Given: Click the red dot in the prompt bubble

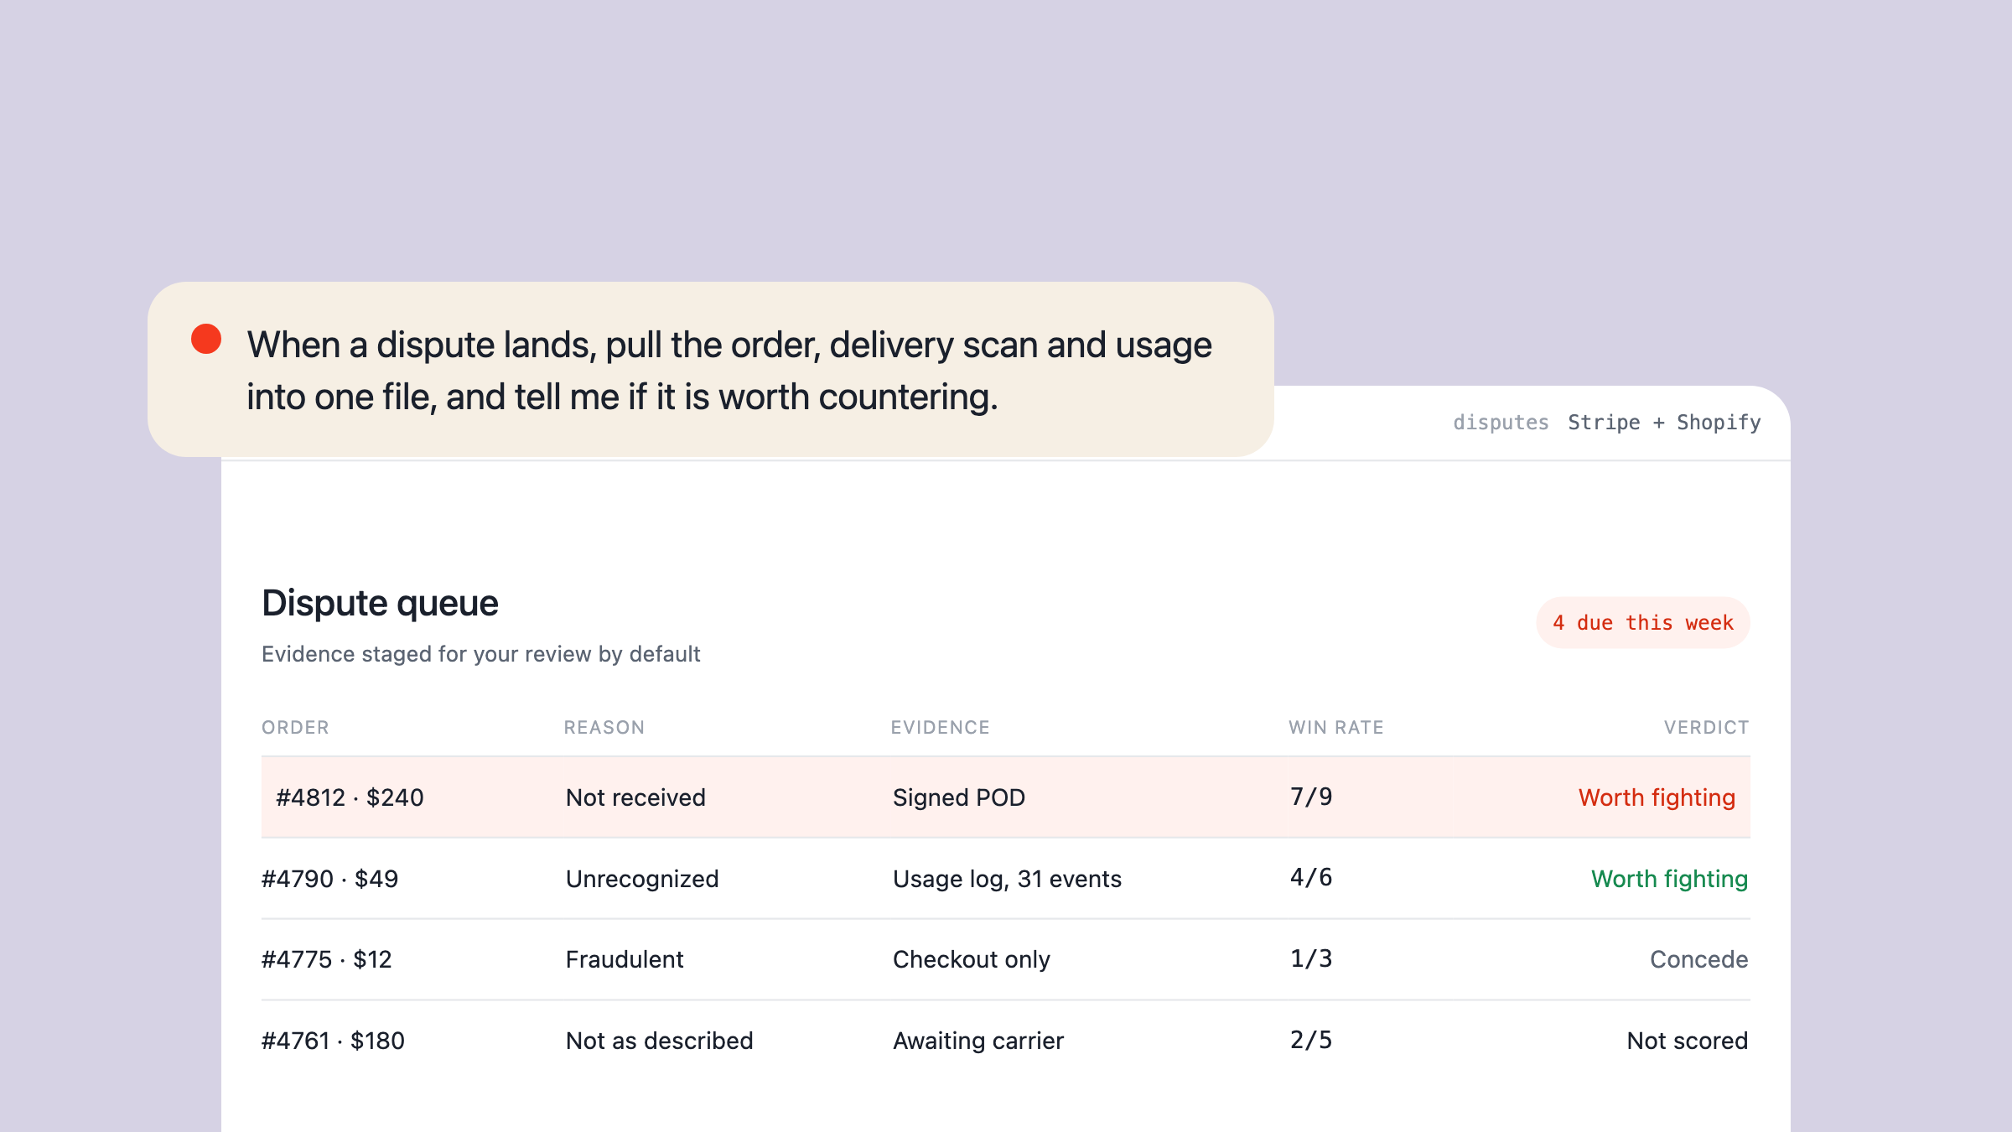Looking at the screenshot, I should pyautogui.click(x=206, y=339).
